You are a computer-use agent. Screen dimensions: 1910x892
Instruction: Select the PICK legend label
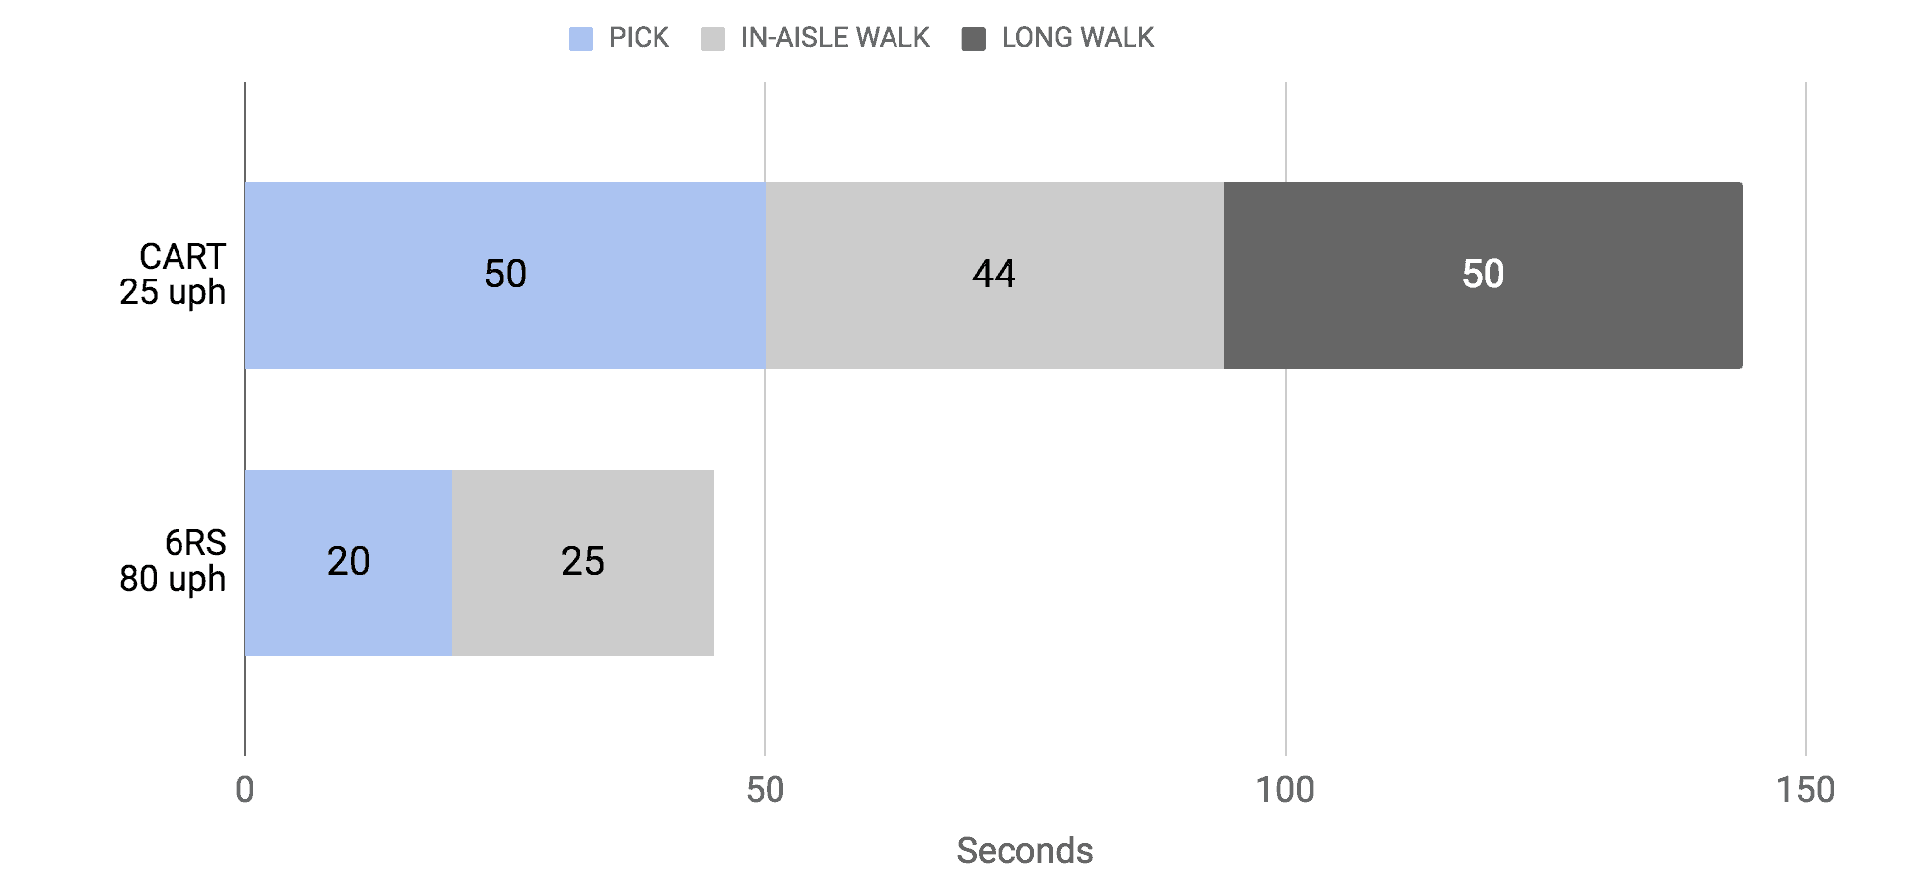click(639, 38)
